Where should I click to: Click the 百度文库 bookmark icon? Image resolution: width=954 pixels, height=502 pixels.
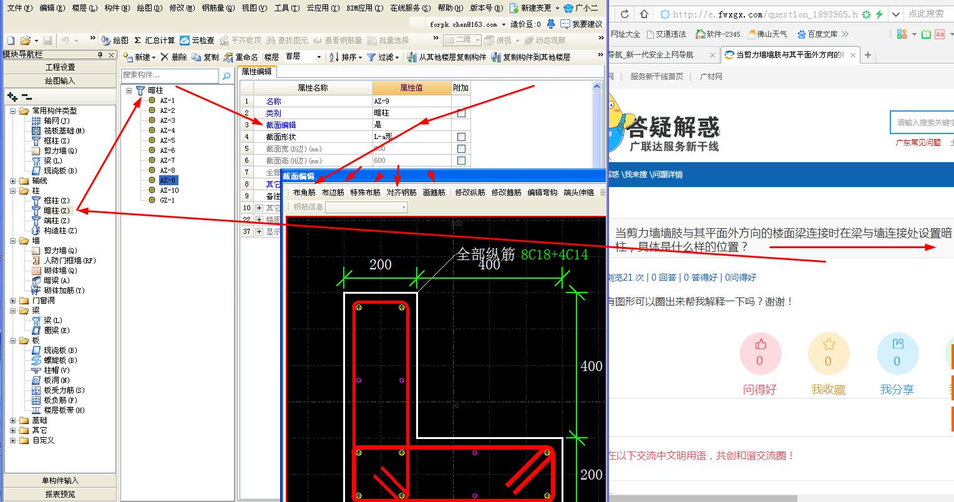click(802, 34)
